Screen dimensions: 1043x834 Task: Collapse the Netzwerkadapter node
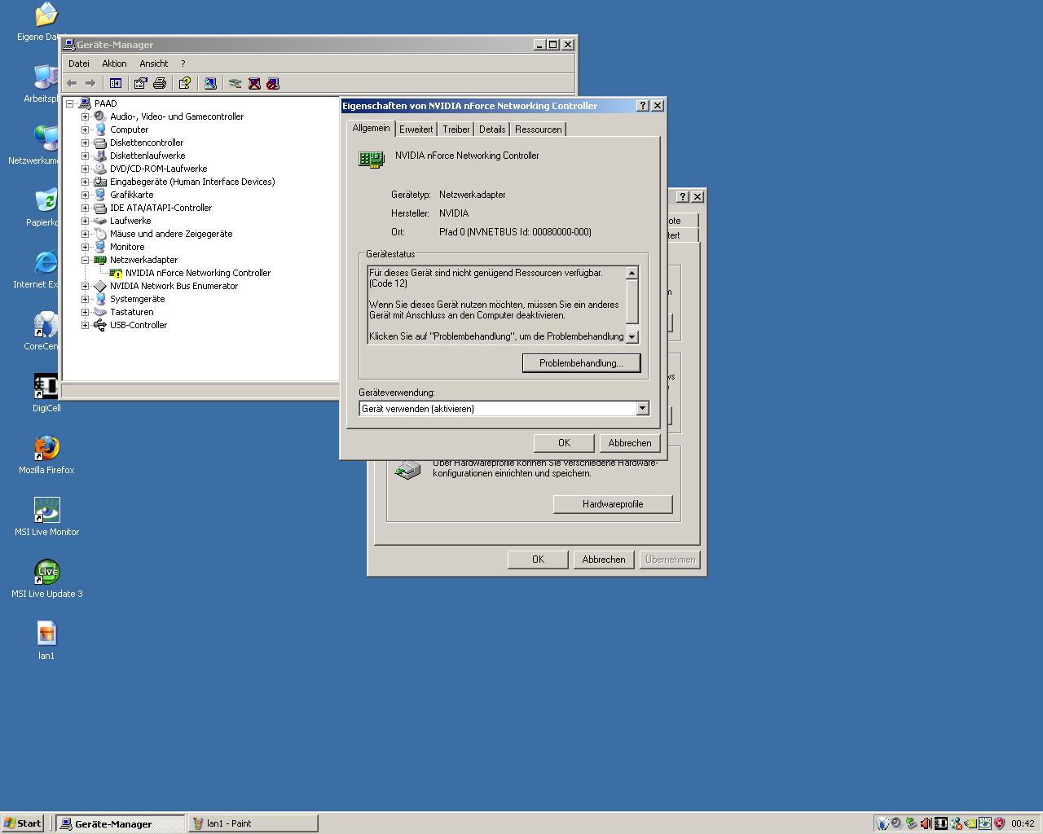[85, 260]
